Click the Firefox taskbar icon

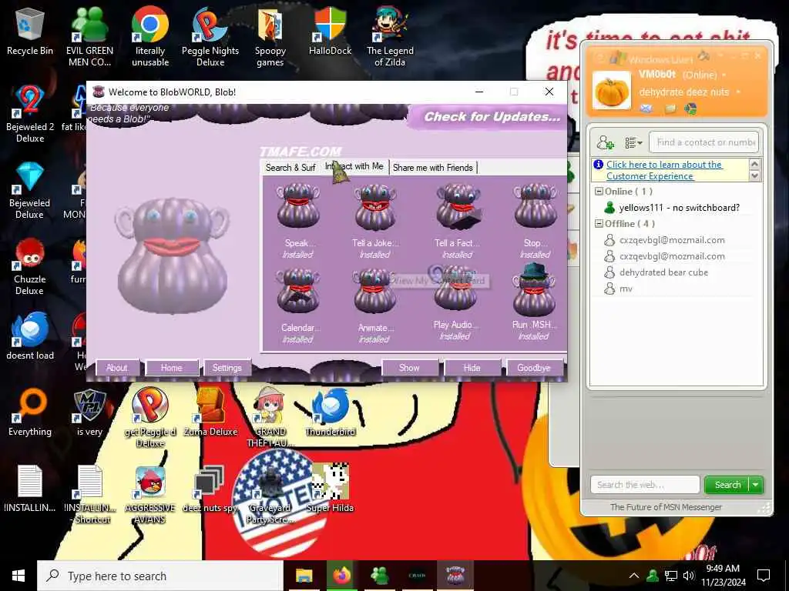[x=341, y=576]
